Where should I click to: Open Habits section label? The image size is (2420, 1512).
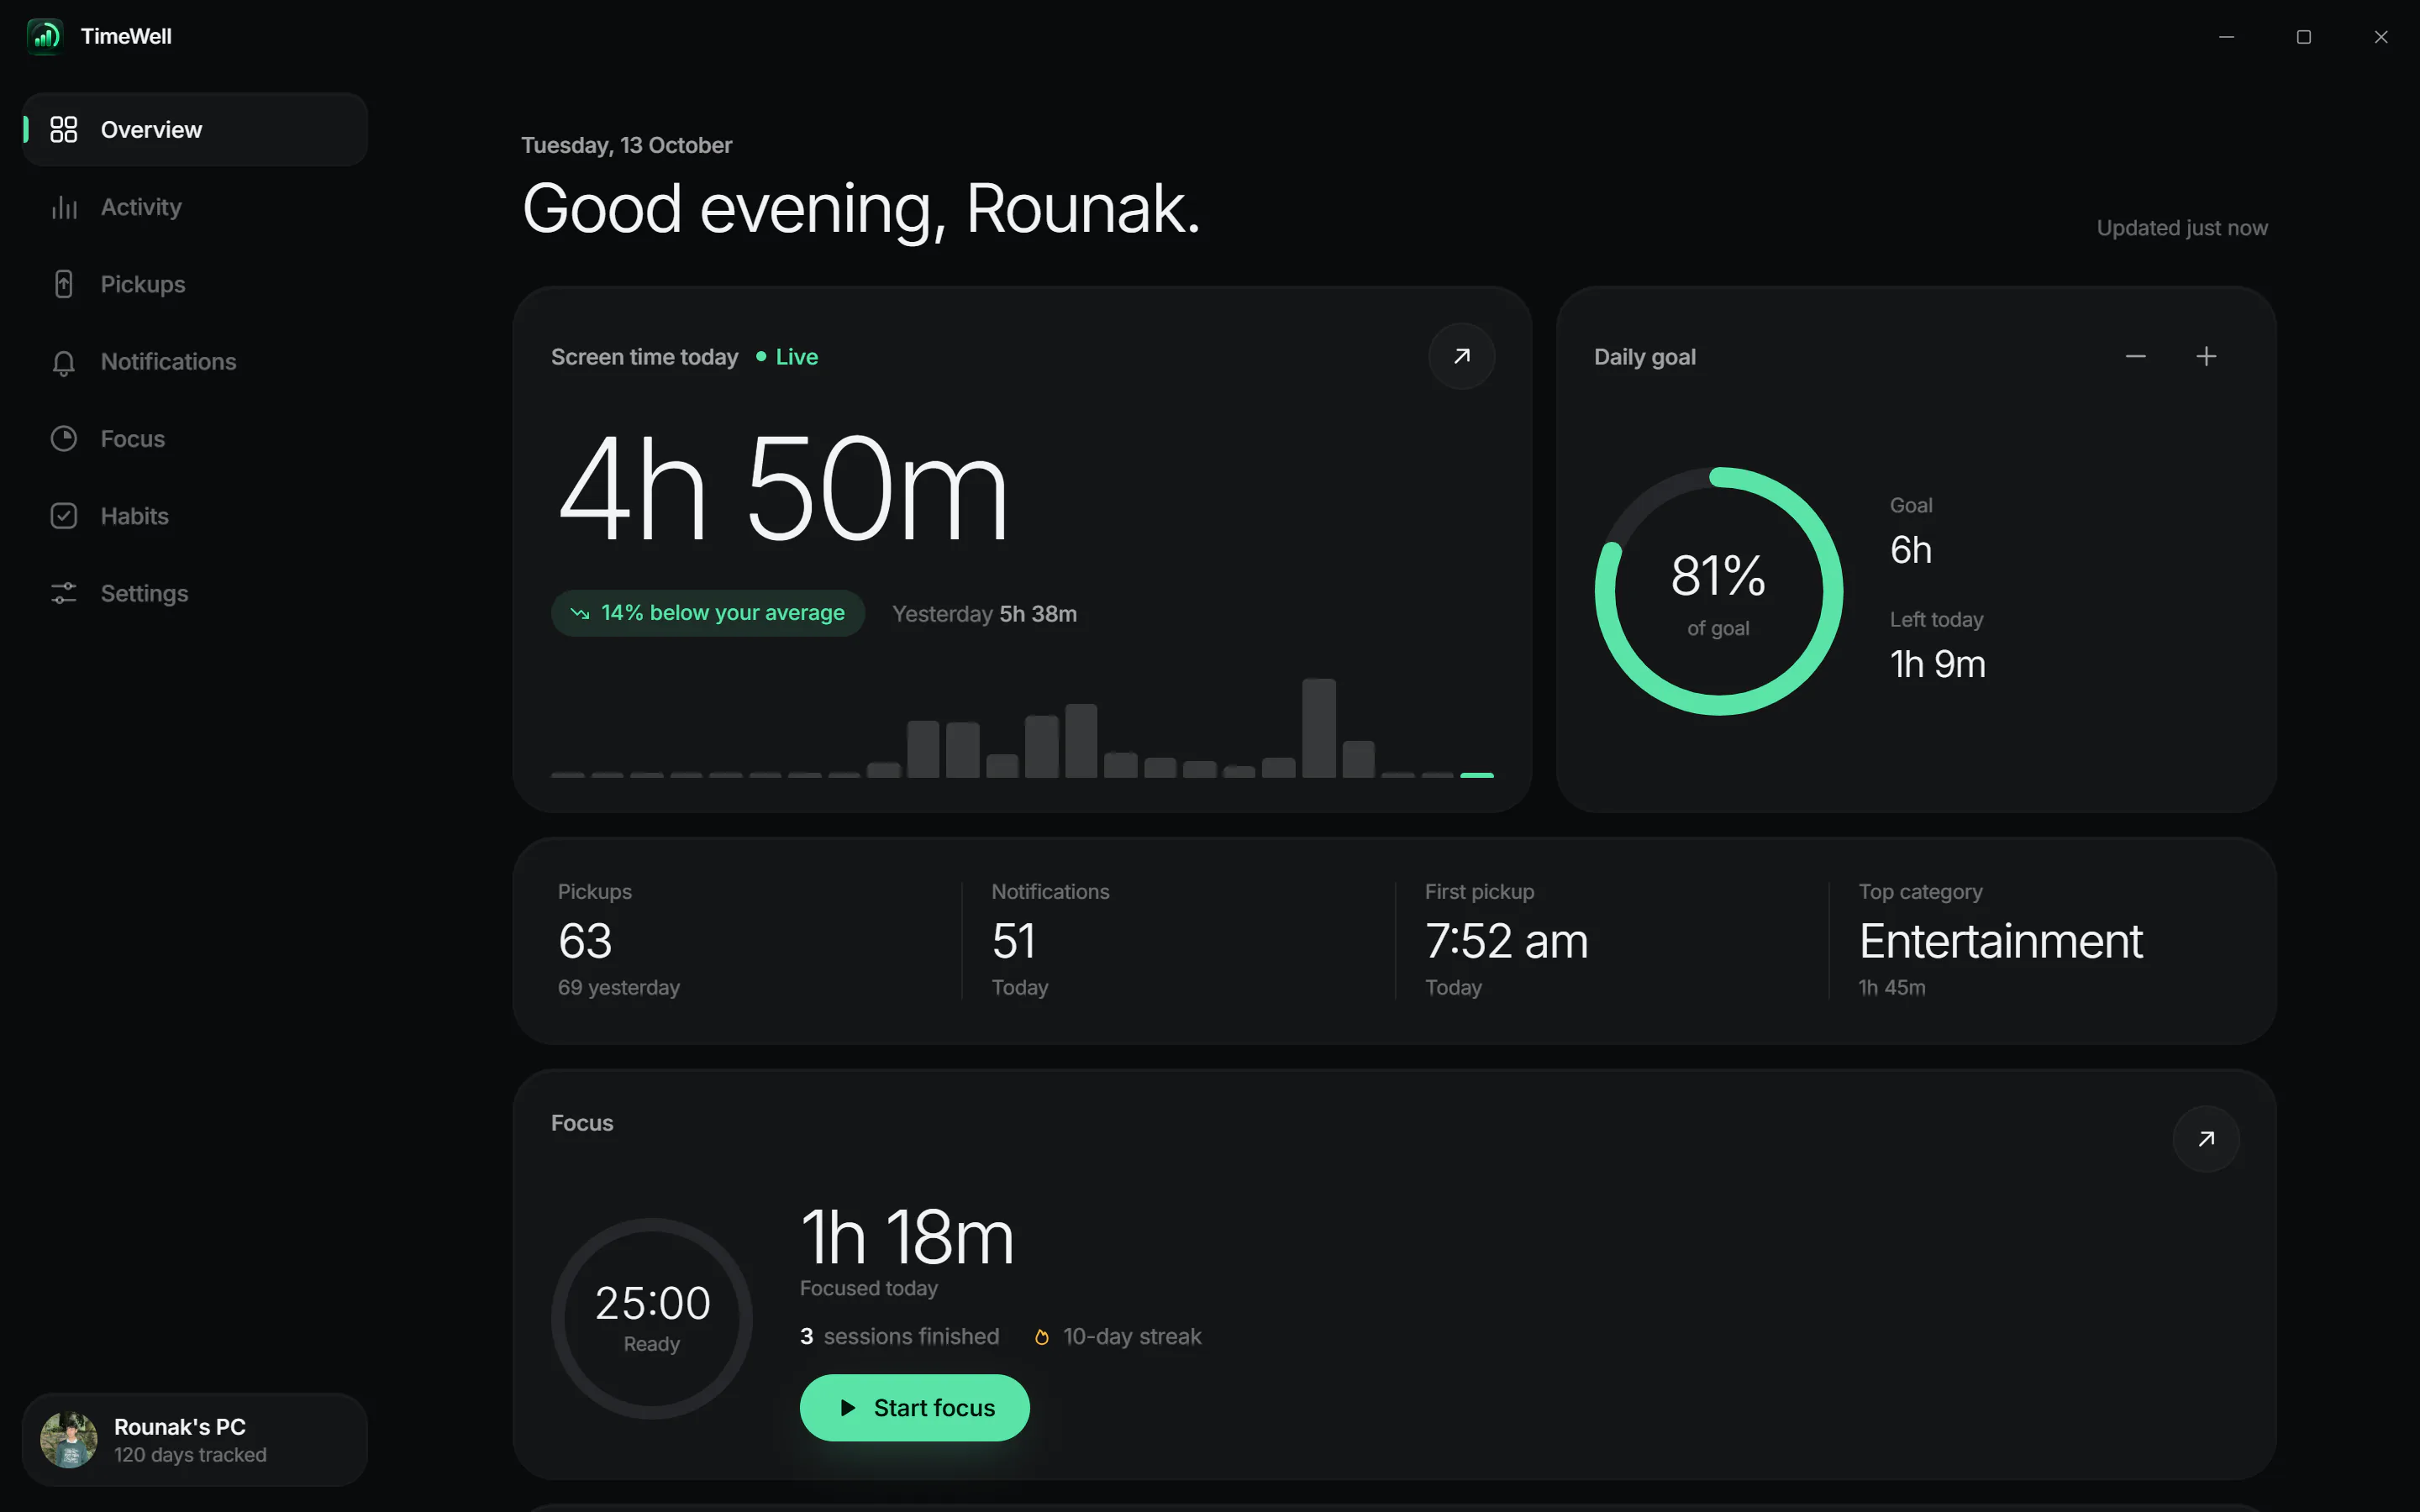[135, 516]
